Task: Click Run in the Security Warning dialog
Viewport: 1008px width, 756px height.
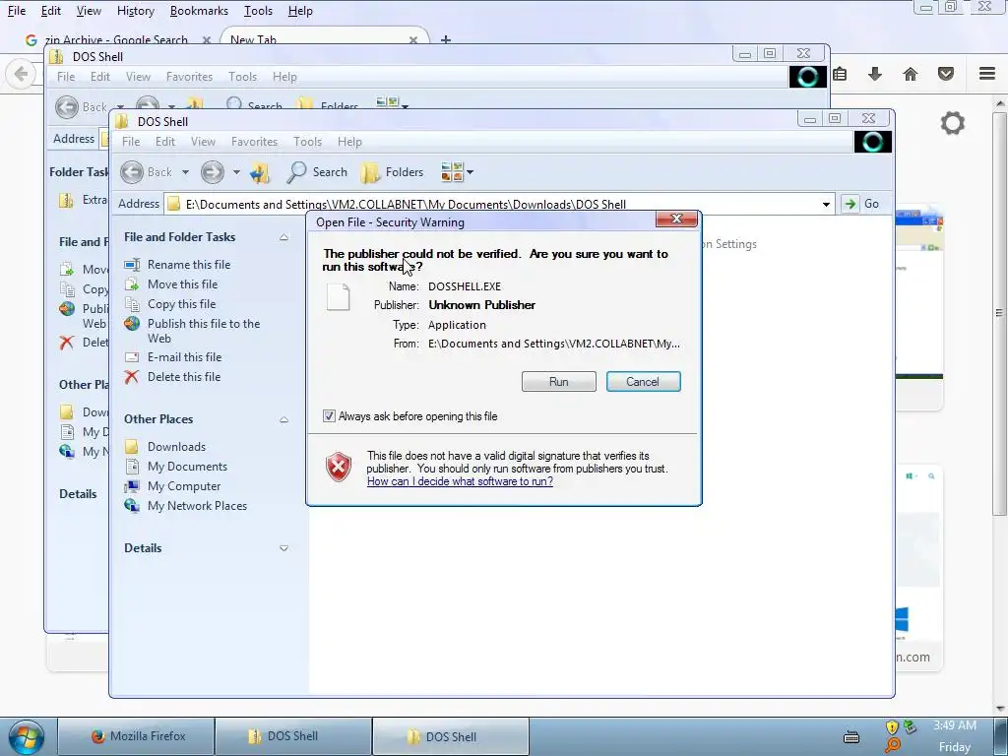Action: [559, 381]
